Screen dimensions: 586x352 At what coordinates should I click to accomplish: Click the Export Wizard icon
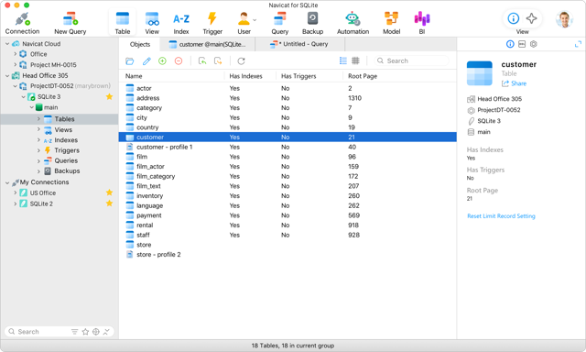pyautogui.click(x=218, y=61)
